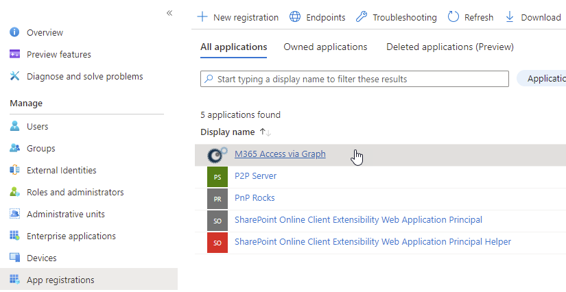This screenshot has height=292, width=566.
Task: Open the PnP Rocks application
Action: tap(255, 198)
